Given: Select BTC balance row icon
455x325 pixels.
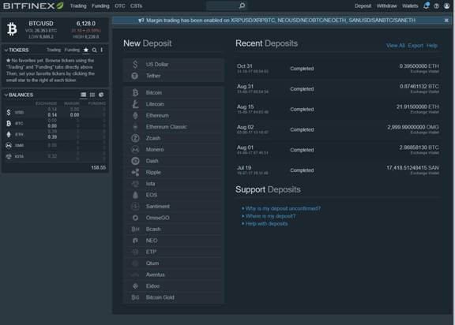Looking at the screenshot, I should point(9,123).
